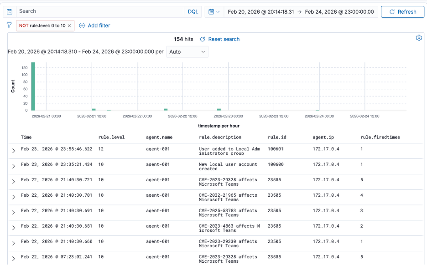
Task: Open the gear settings for the chart
Action: [419, 38]
